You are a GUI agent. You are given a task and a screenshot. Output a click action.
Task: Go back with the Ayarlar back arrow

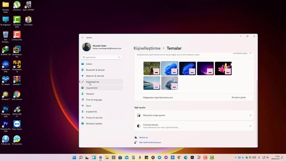[82, 38]
